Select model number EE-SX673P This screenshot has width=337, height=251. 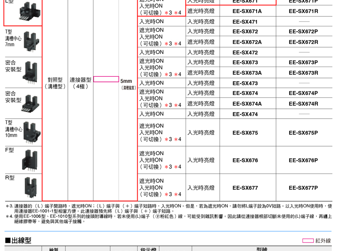303,63
